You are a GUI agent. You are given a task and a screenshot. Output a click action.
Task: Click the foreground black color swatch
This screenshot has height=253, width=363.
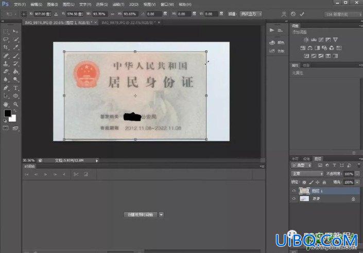click(8, 113)
